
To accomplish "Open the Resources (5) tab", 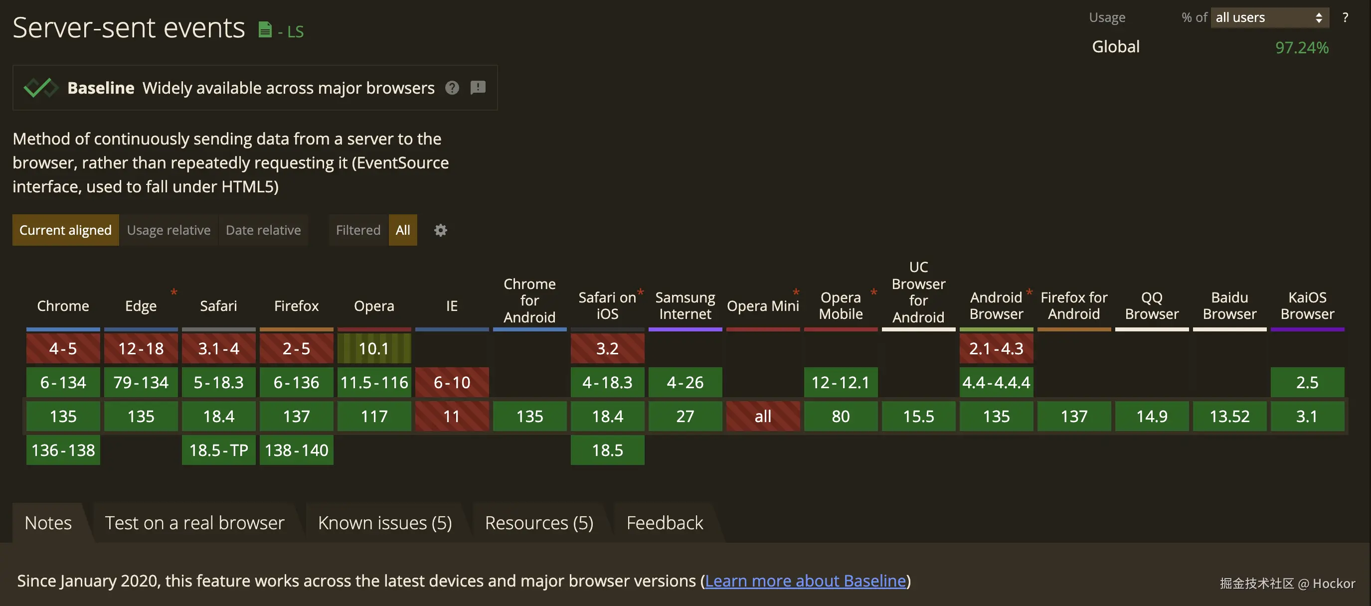I will pos(538,523).
